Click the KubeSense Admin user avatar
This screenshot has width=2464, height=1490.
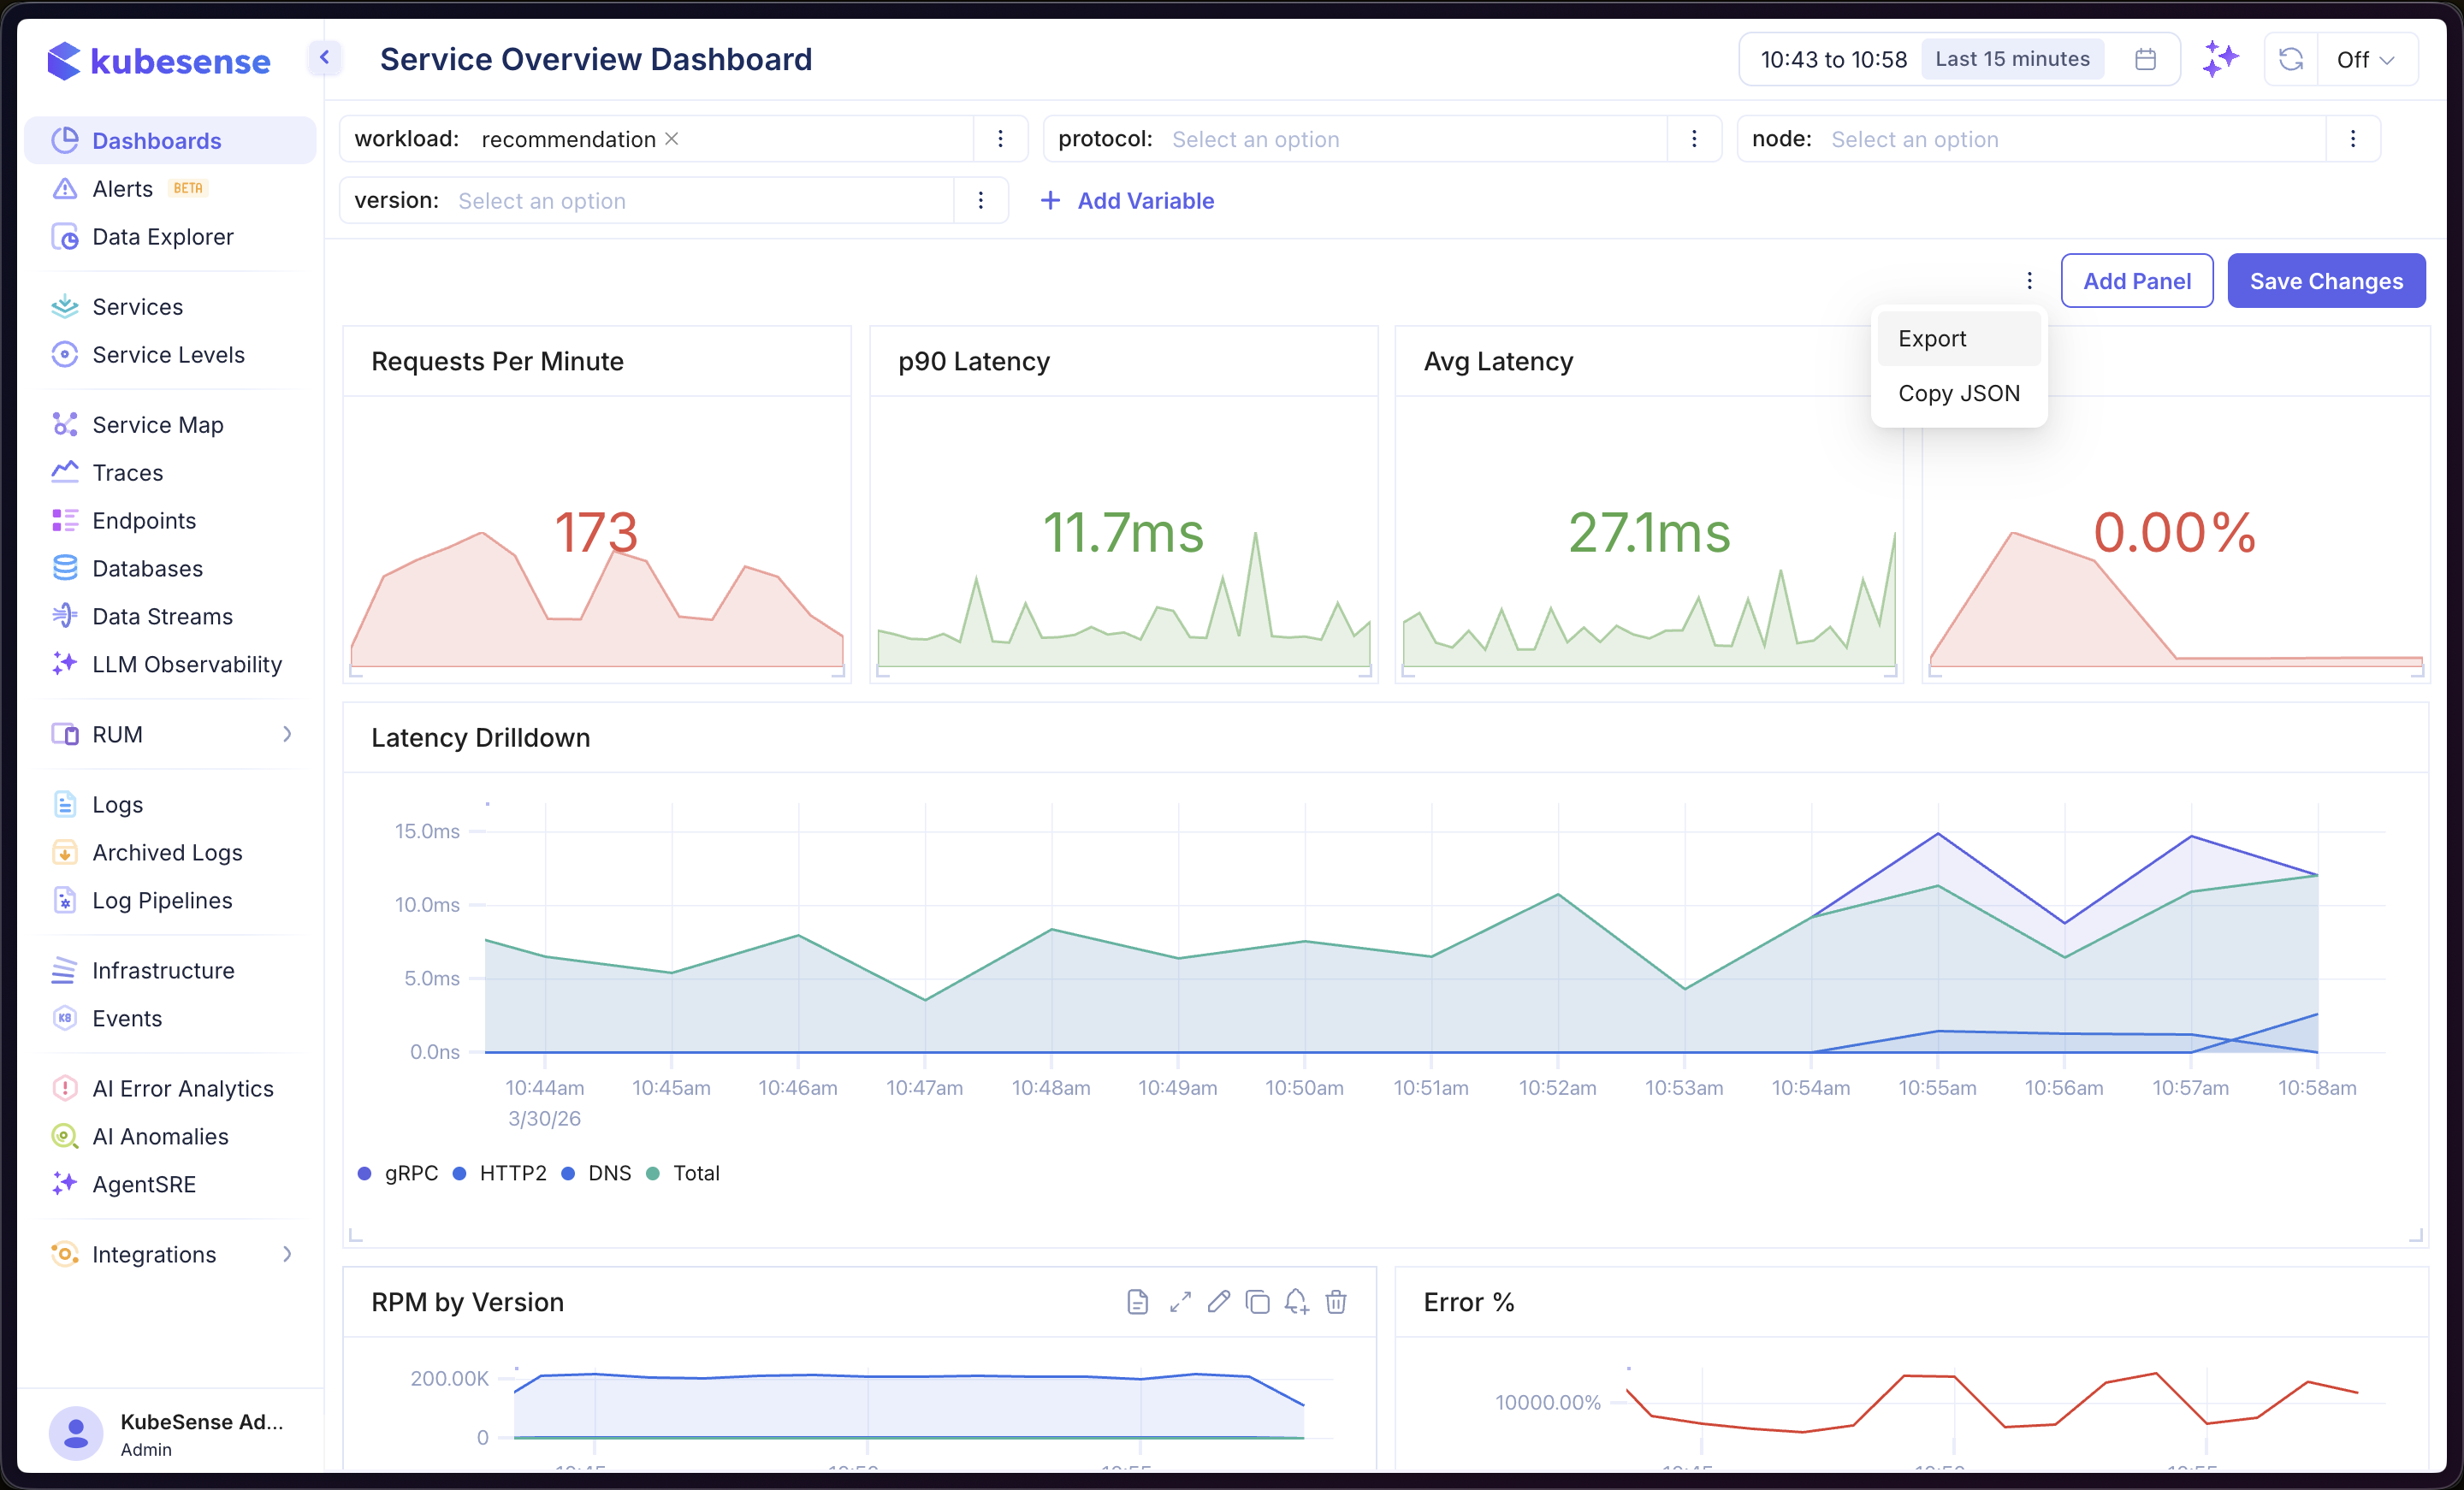76,1434
